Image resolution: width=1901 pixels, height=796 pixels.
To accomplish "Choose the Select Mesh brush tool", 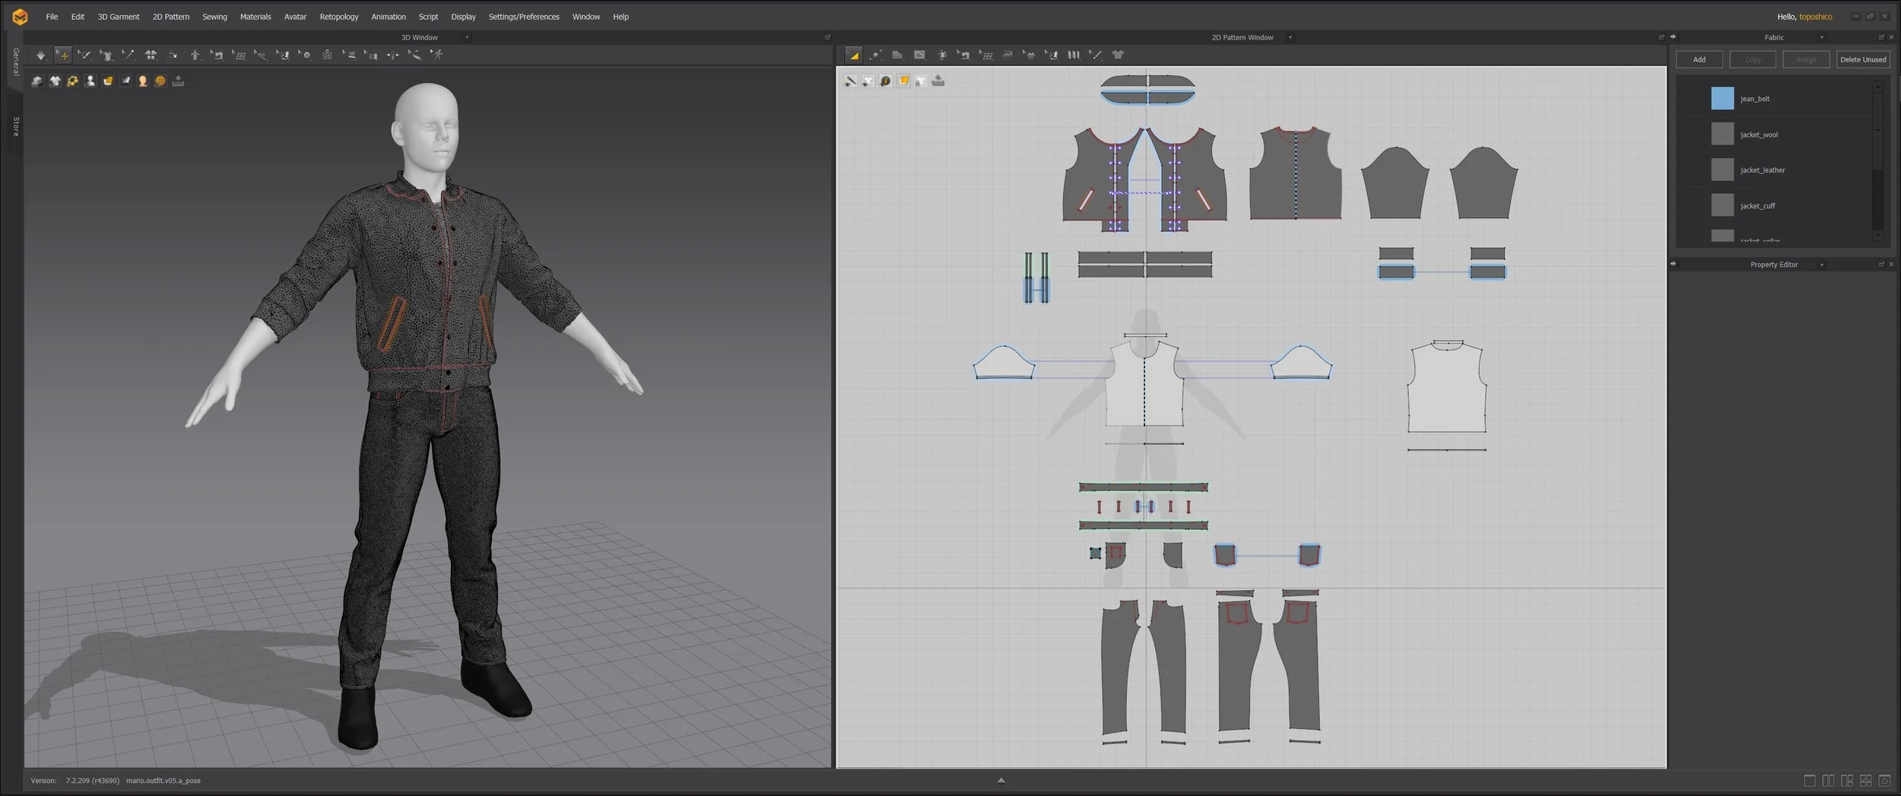I will [84, 55].
